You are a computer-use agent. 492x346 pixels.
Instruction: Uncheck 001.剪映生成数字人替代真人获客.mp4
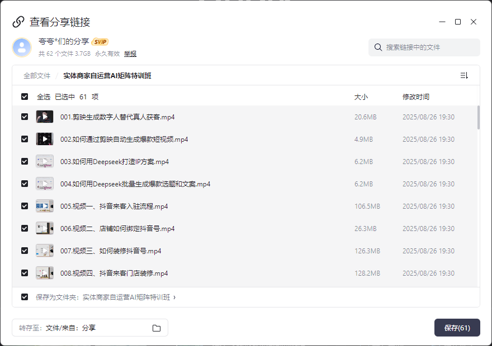[x=25, y=117]
